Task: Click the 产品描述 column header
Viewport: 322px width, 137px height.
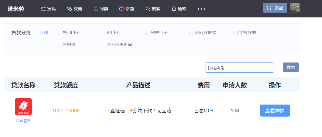Action: point(138,85)
